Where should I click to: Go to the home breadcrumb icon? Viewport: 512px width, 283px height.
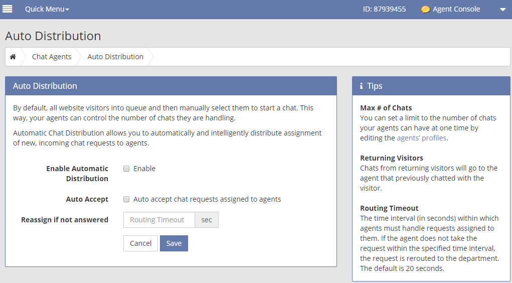tap(13, 57)
